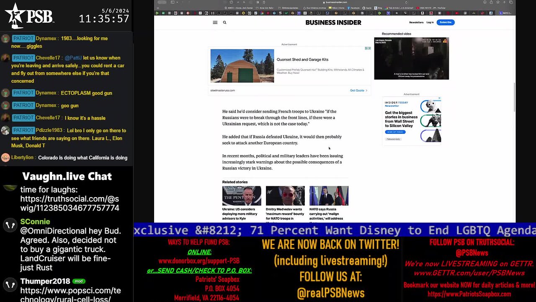Click the www.GETTR.com/user/PSBNews text
This screenshot has width=536, height=302.
coord(469,273)
